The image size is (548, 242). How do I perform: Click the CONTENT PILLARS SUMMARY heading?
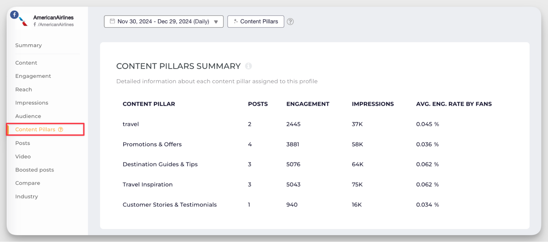[178, 66]
